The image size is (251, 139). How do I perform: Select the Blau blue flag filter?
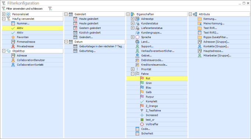157,88
